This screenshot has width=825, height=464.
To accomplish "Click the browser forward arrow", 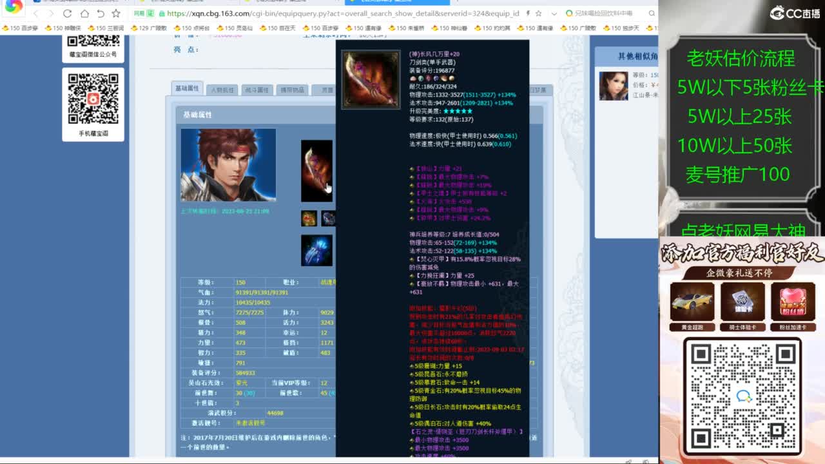I will (51, 14).
